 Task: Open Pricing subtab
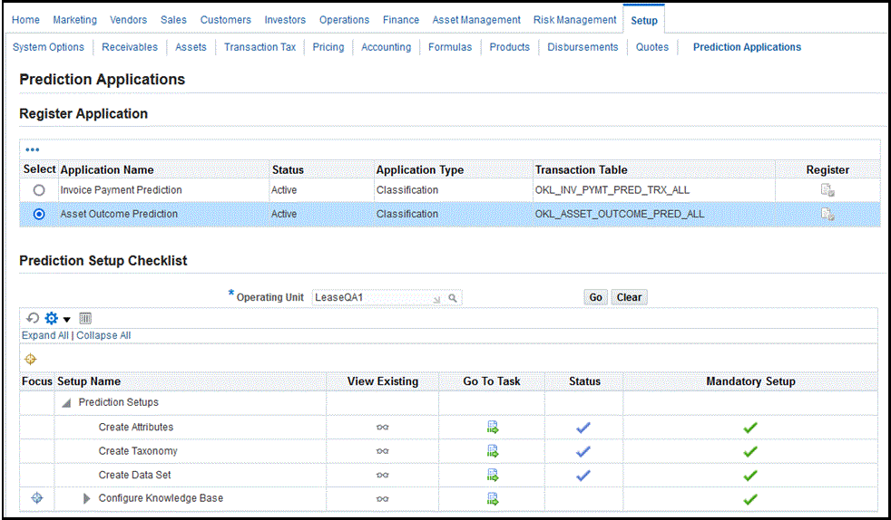pyautogui.click(x=328, y=47)
